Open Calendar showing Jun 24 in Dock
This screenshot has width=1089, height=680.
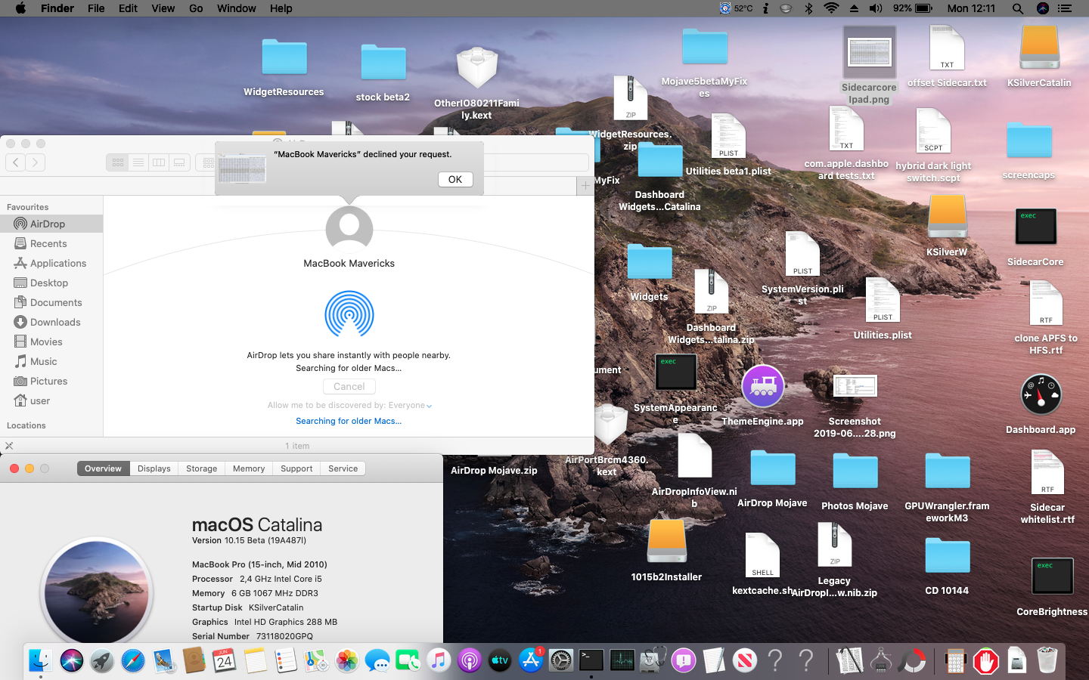225,660
